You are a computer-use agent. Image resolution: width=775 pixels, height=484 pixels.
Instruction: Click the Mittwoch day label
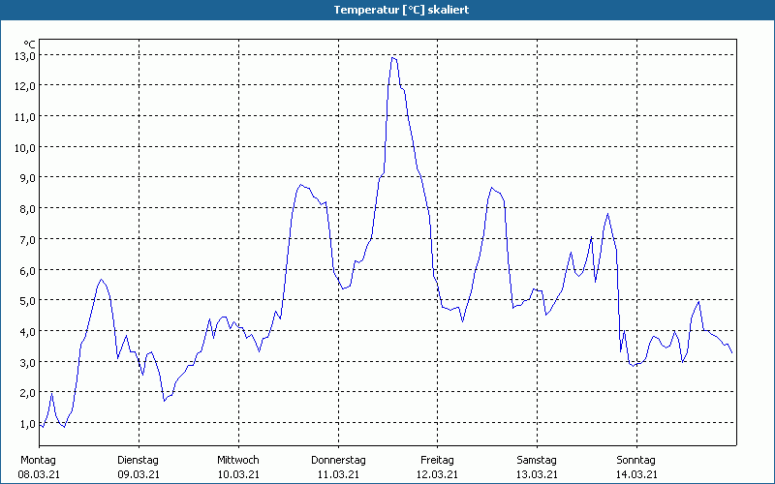[x=238, y=461]
